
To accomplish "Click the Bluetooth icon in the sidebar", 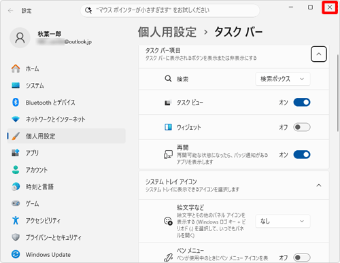I will pos(16,103).
